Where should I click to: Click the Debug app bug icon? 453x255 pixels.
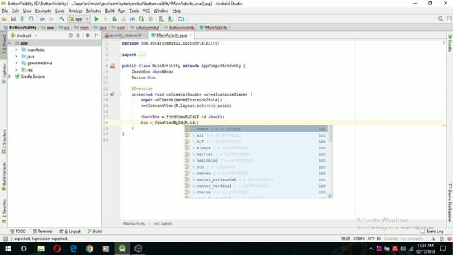[115, 19]
